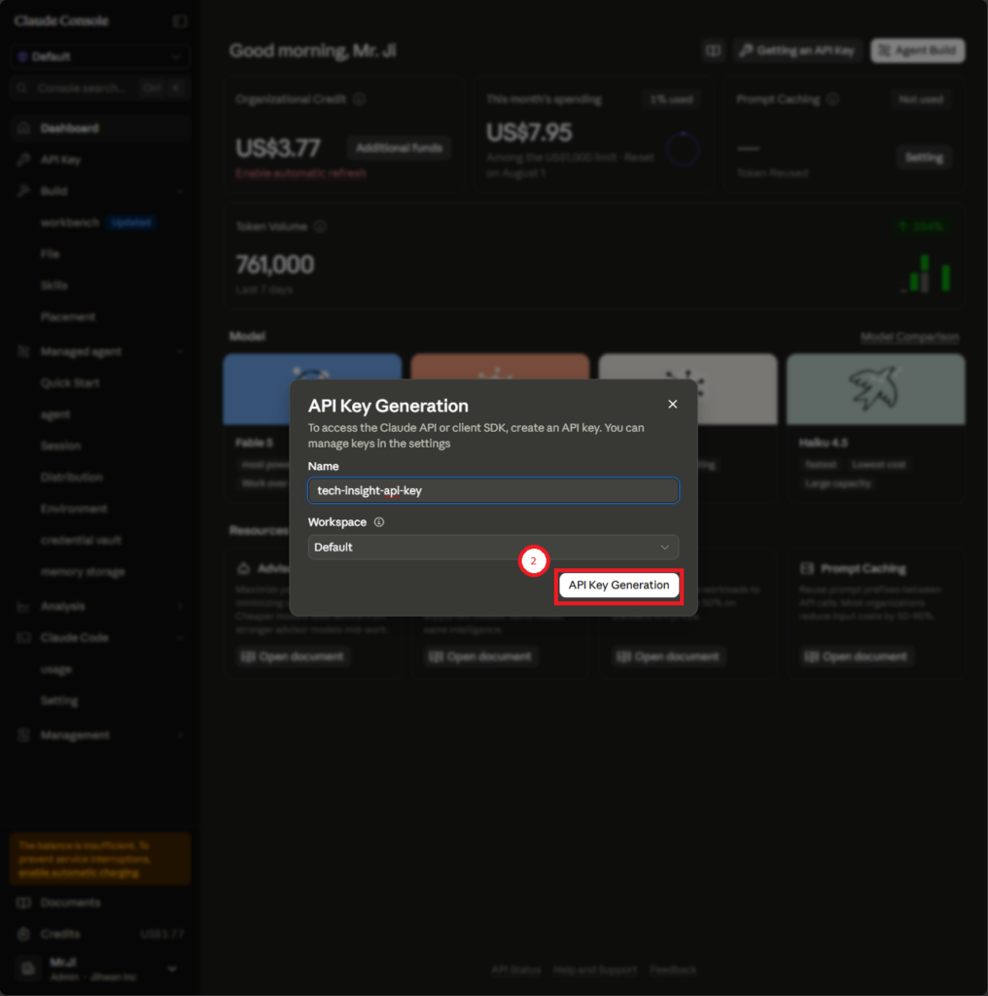This screenshot has width=988, height=996.
Task: Open the Default workspace selector in sidebar
Action: coord(100,56)
